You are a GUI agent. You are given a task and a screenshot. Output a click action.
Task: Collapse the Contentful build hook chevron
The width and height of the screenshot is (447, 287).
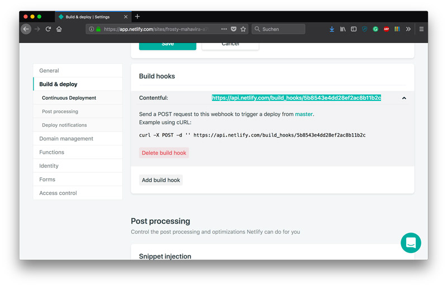tap(404, 98)
